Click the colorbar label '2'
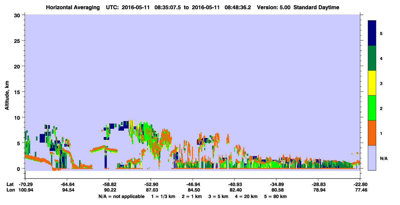The width and height of the screenshot is (400, 205). [x=381, y=108]
